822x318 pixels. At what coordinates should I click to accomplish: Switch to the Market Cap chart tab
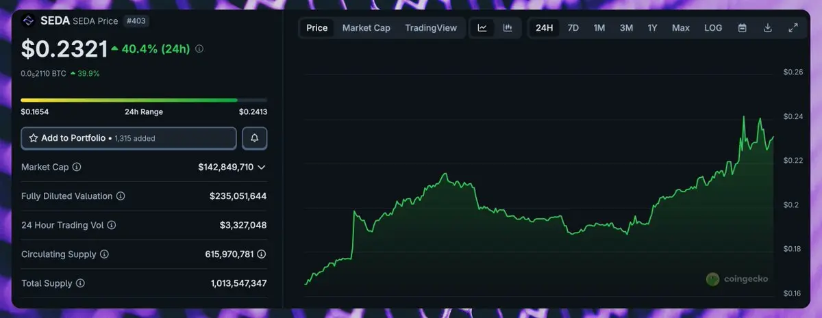click(366, 28)
